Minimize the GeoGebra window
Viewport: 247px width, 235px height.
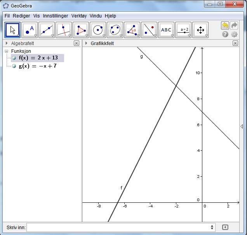tap(210, 4)
